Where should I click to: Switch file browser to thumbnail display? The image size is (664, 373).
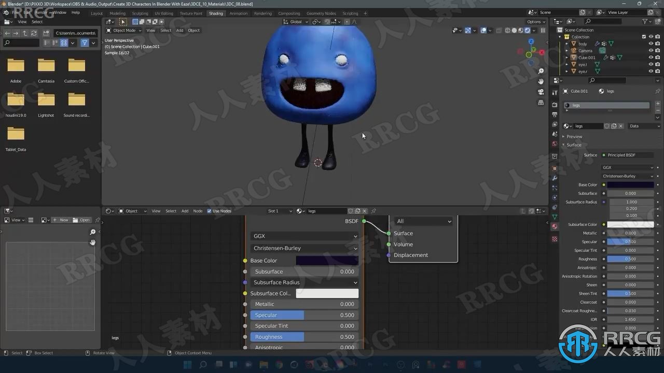coord(64,43)
